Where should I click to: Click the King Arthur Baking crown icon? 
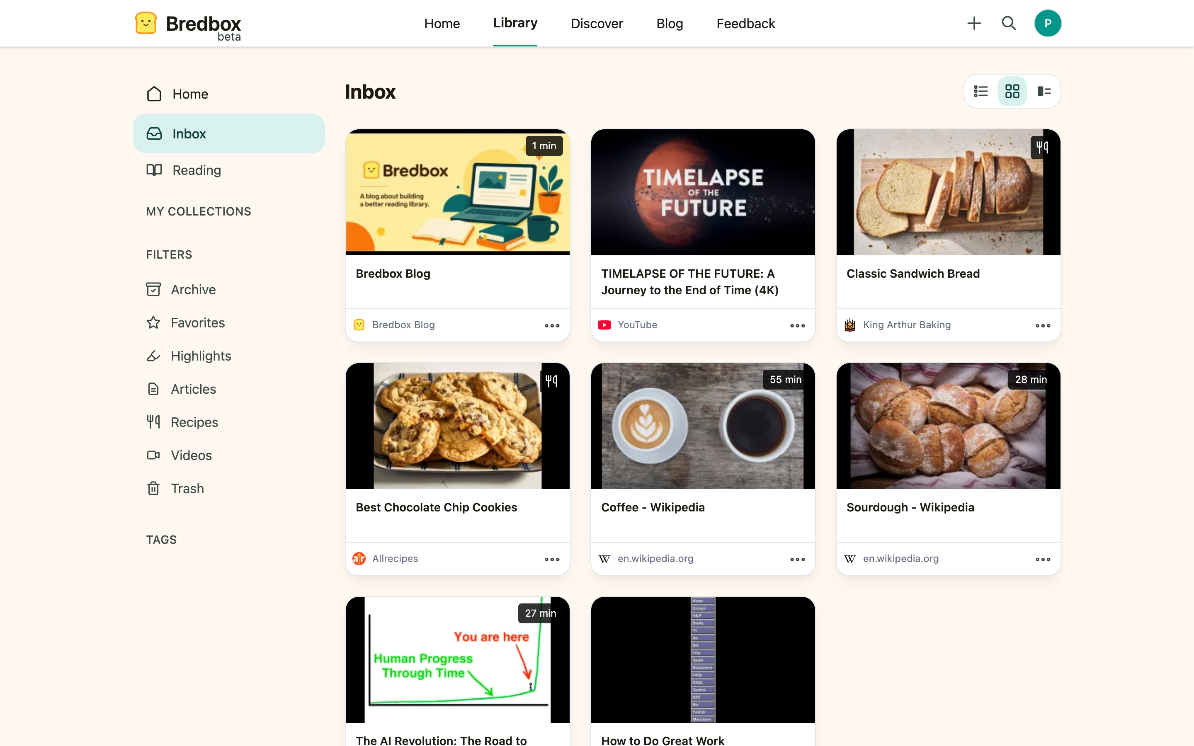tap(849, 325)
